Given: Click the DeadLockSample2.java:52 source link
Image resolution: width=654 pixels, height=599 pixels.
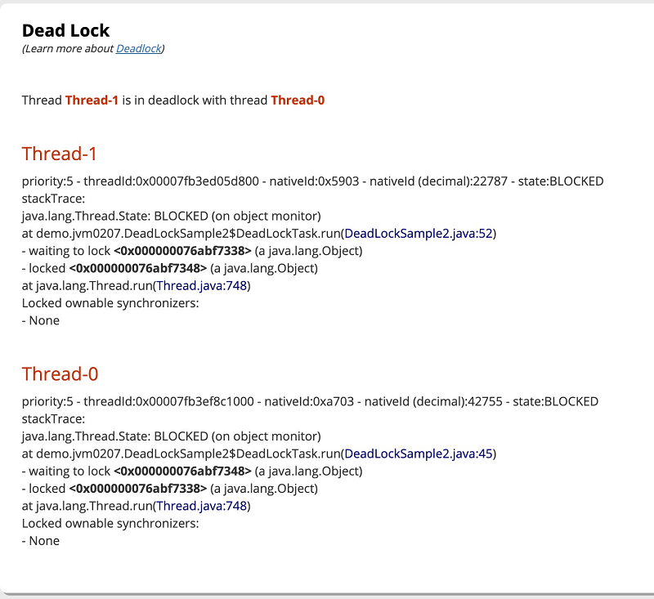Looking at the screenshot, I should coord(419,233).
